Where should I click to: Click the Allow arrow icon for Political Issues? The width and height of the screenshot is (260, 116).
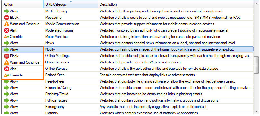coord(7,100)
